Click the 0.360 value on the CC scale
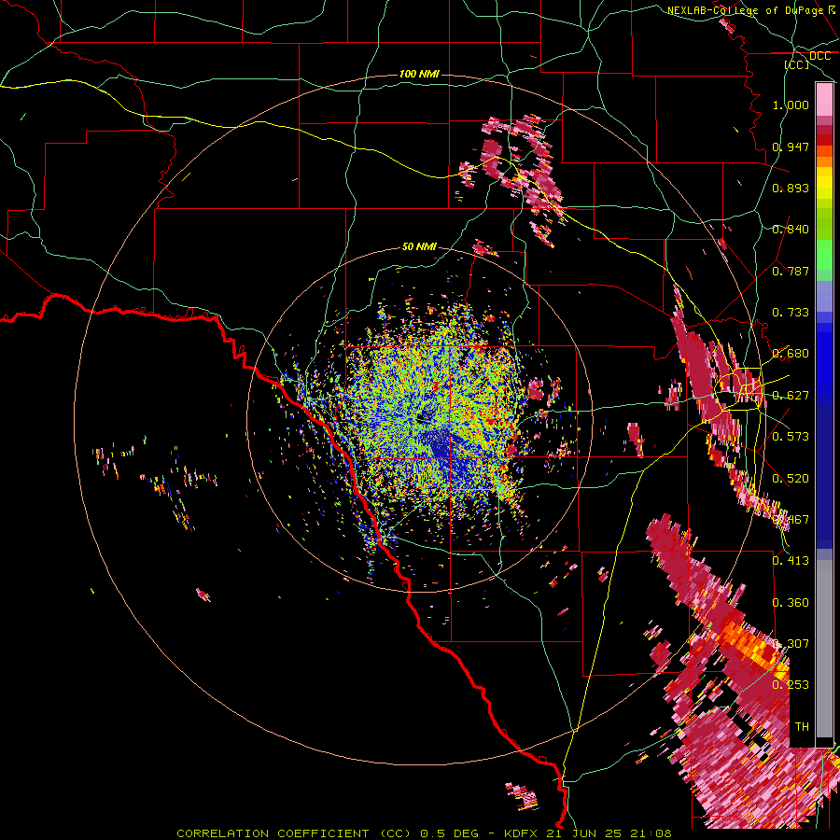This screenshot has width=840, height=840. (791, 603)
